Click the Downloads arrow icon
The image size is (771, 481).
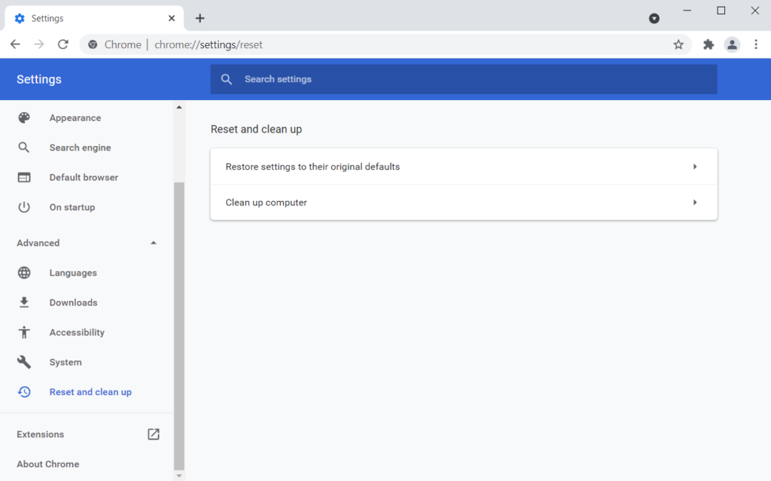pyautogui.click(x=24, y=302)
